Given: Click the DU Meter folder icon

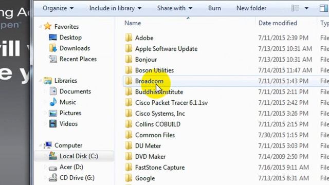Looking at the screenshot, I should tap(129, 146).
